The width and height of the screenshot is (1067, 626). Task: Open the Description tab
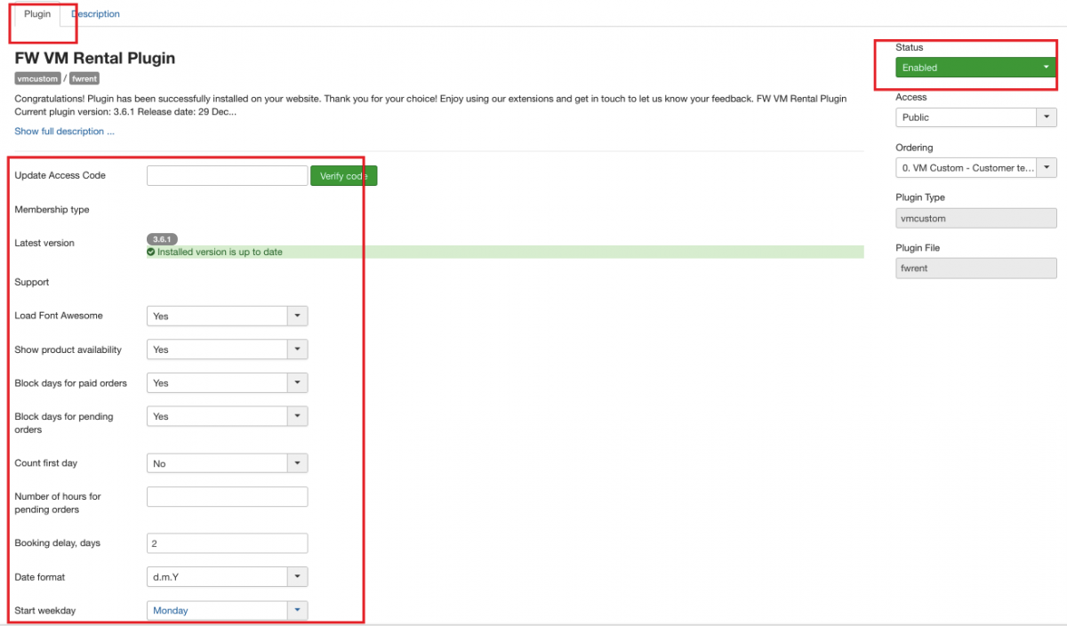click(95, 14)
